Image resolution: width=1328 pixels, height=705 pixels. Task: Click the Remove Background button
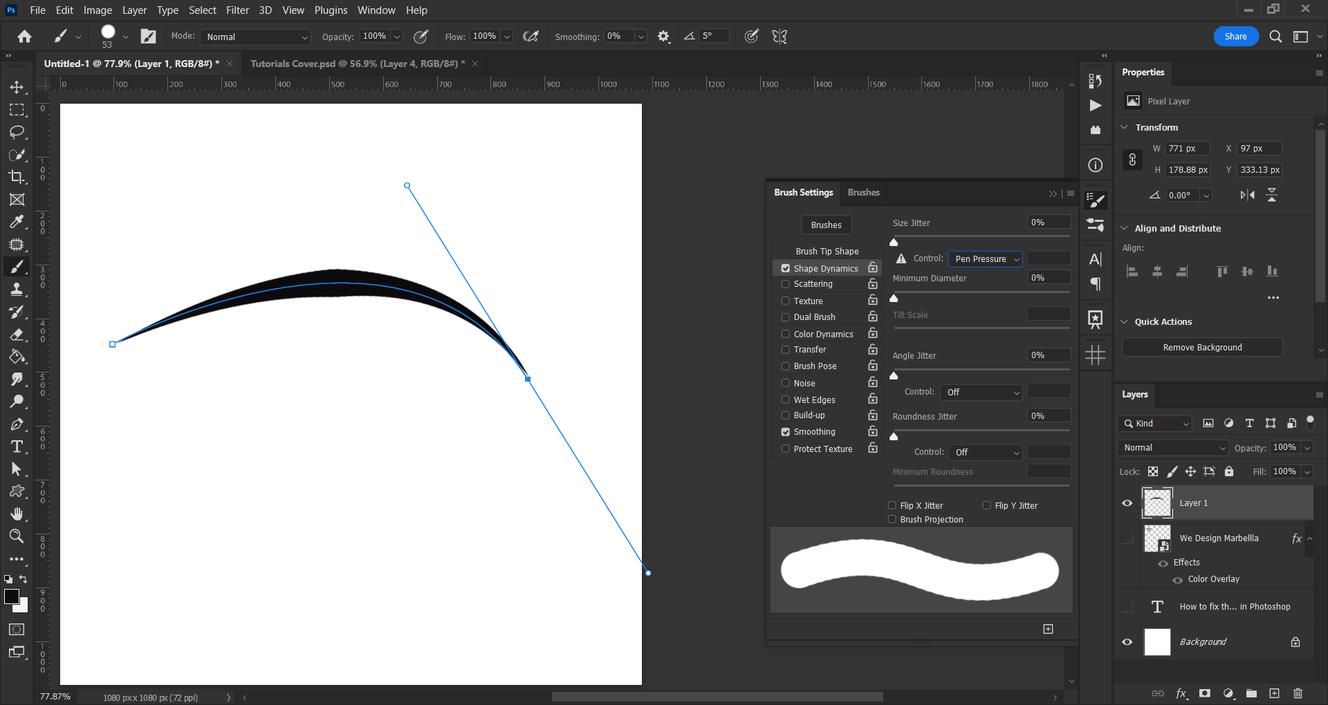click(1202, 348)
